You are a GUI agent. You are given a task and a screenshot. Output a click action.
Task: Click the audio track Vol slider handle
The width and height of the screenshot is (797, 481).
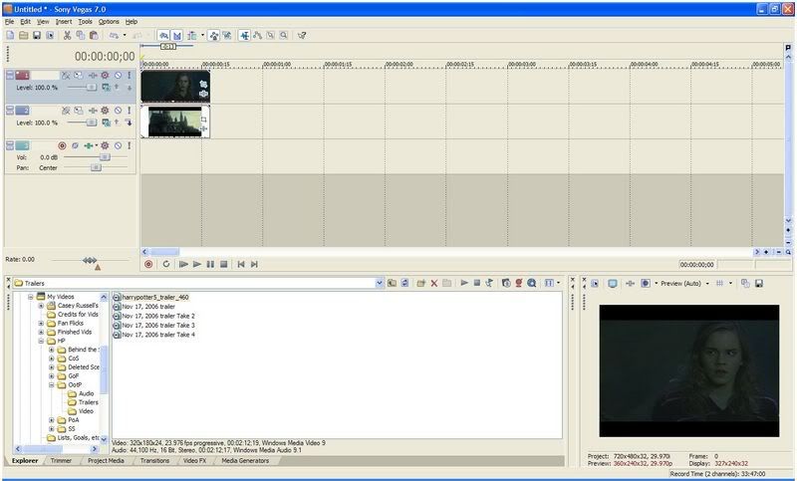pos(105,157)
